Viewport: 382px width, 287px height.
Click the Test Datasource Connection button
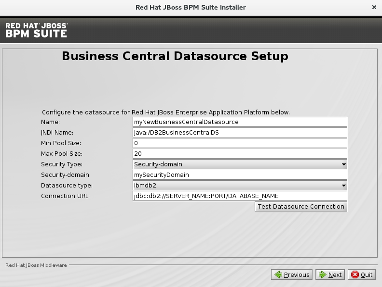[301, 207]
